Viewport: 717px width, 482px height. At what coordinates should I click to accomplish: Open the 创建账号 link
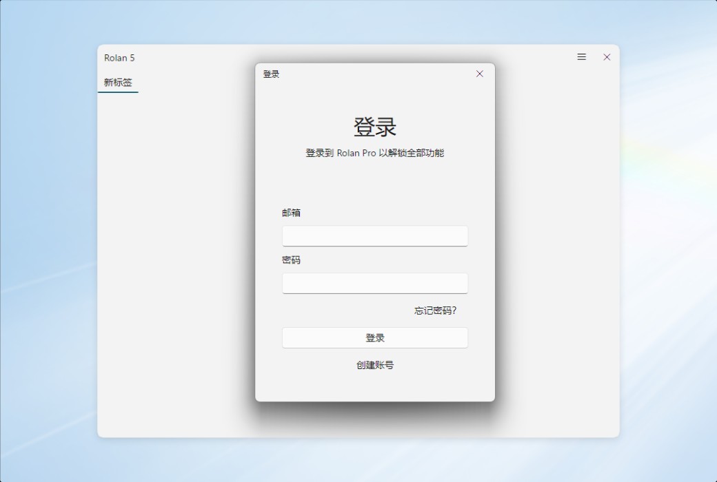(375, 365)
